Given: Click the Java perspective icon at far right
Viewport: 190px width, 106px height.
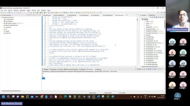Looking at the screenshot, I should tap(164, 13).
